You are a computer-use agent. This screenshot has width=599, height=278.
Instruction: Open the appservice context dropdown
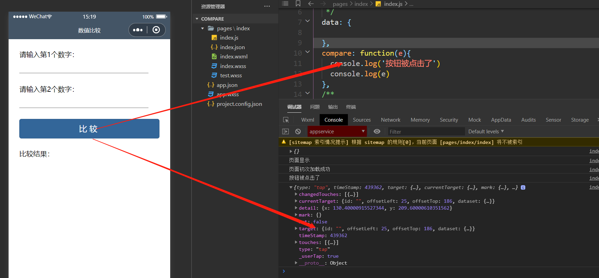337,132
